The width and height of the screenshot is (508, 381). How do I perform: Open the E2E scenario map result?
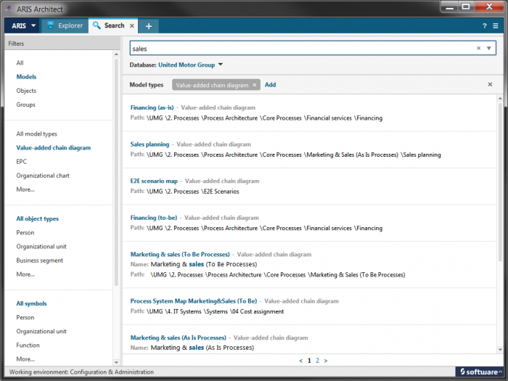pyautogui.click(x=154, y=181)
